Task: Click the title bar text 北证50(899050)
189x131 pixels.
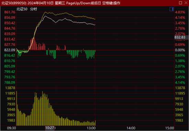Action: pyautogui.click(x=14, y=3)
